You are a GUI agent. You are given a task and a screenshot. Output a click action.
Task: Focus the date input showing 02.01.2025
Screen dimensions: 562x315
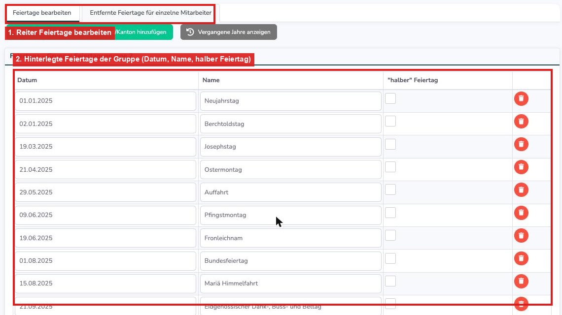point(105,124)
